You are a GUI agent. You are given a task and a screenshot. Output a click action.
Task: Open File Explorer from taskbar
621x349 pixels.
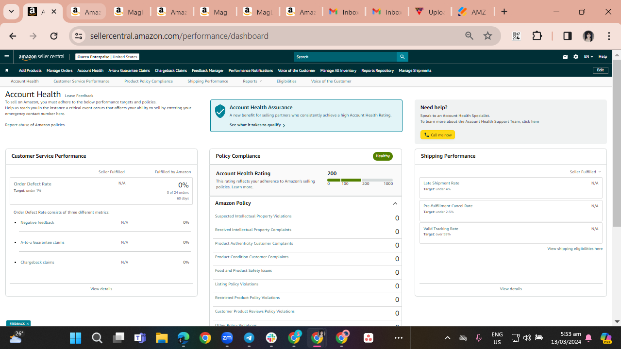(162, 338)
